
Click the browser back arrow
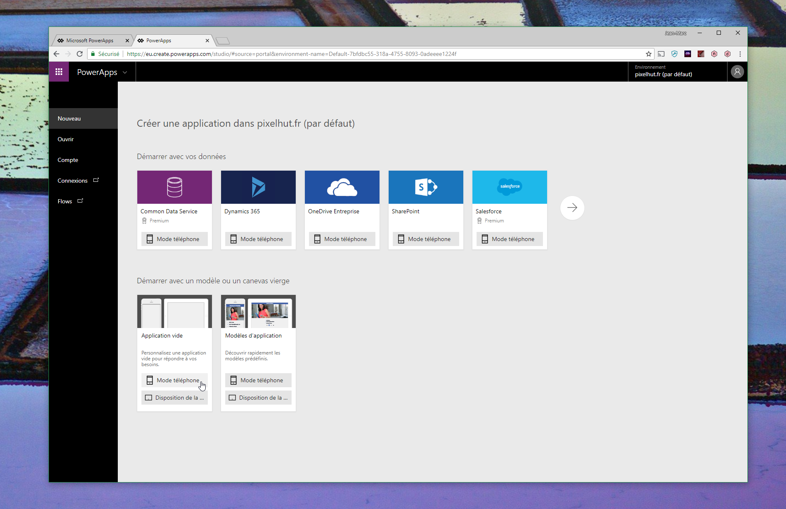[x=56, y=54]
